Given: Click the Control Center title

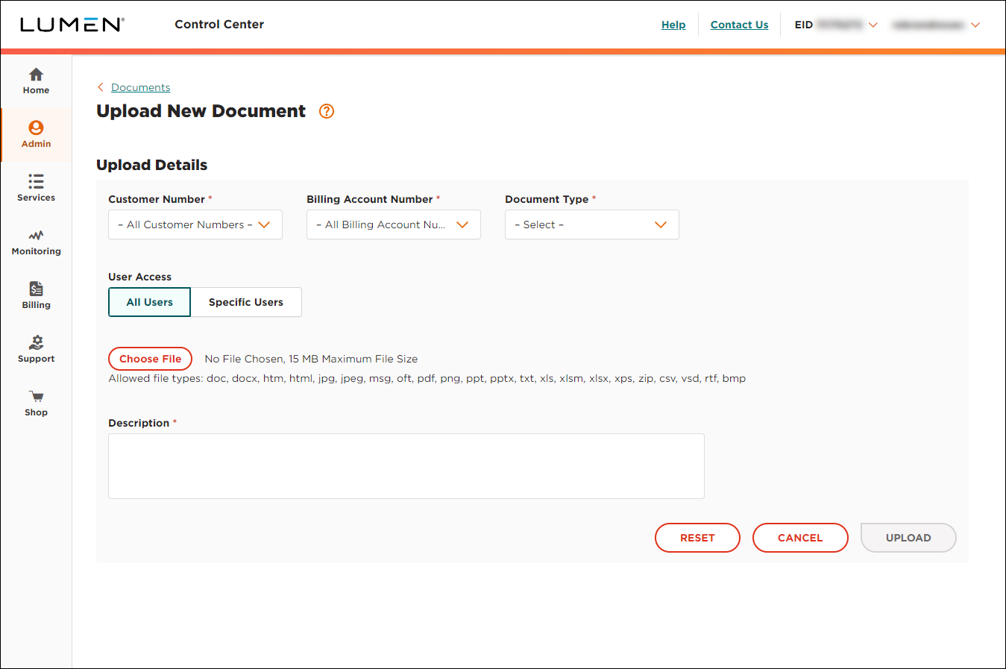Looking at the screenshot, I should click(x=219, y=25).
